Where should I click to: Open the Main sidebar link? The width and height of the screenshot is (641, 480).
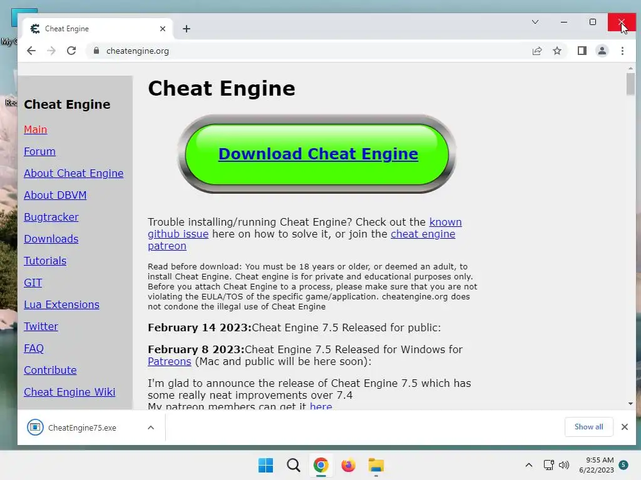point(35,129)
